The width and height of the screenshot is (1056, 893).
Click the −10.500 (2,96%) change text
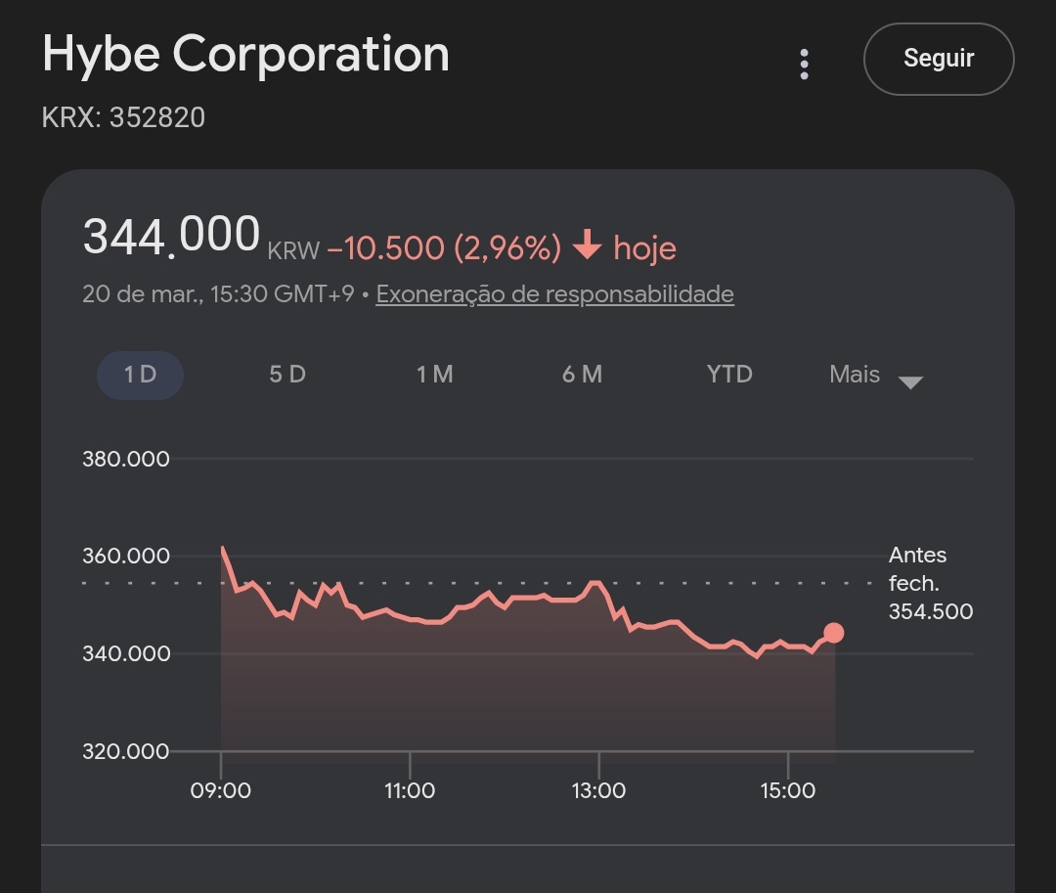point(444,247)
